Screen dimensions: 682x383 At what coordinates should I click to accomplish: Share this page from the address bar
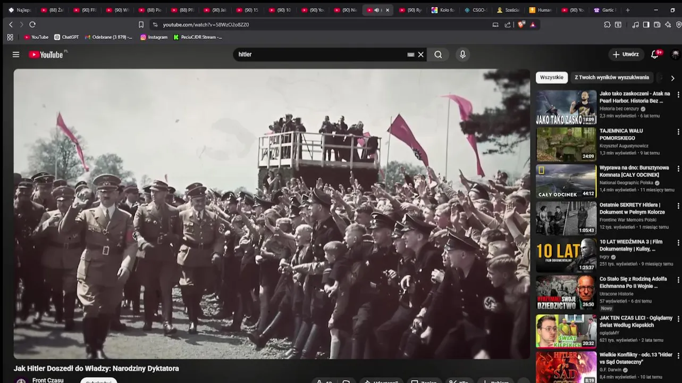pyautogui.click(x=508, y=24)
